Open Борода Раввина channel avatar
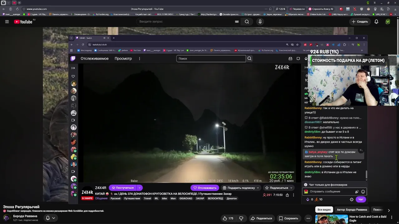This screenshot has width=399, height=224. (7, 218)
